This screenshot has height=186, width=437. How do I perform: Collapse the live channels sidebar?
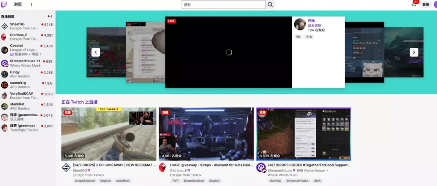pyautogui.click(x=50, y=16)
